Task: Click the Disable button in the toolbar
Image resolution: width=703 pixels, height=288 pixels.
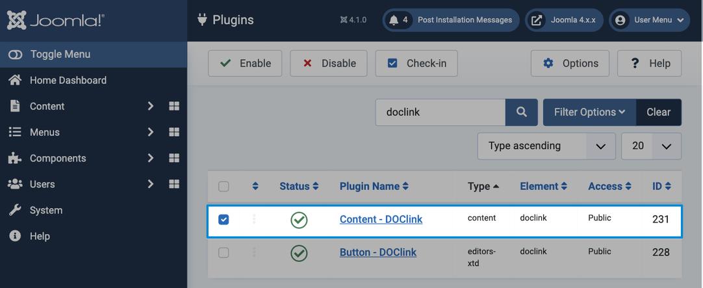Action: pos(329,63)
